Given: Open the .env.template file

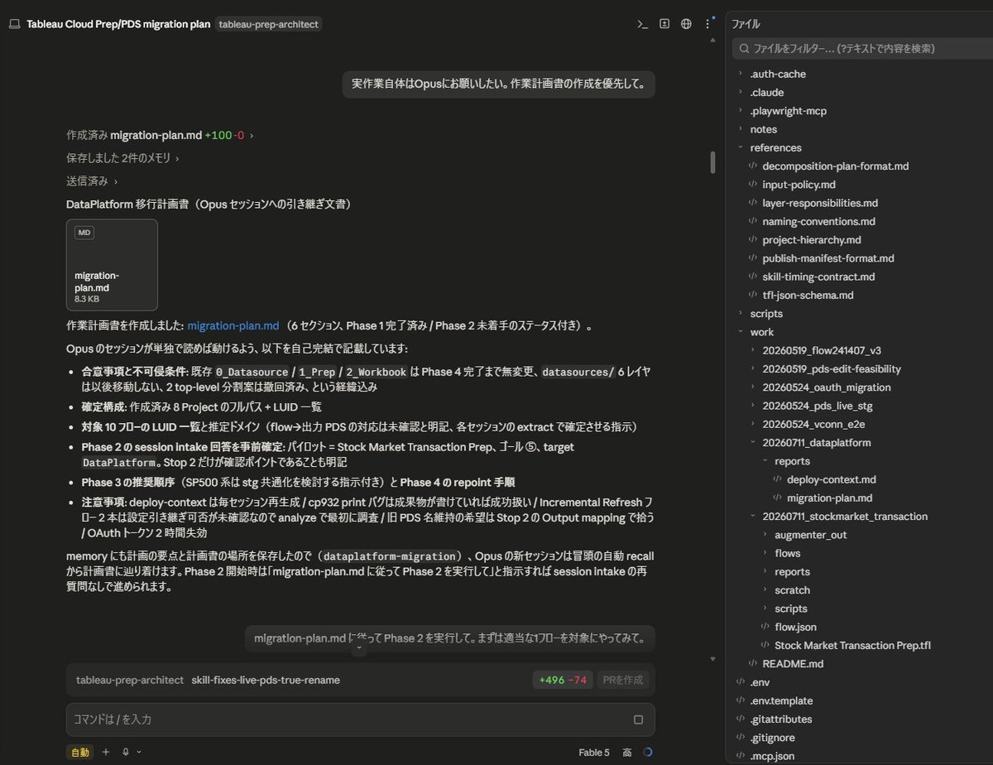Looking at the screenshot, I should click(x=781, y=700).
